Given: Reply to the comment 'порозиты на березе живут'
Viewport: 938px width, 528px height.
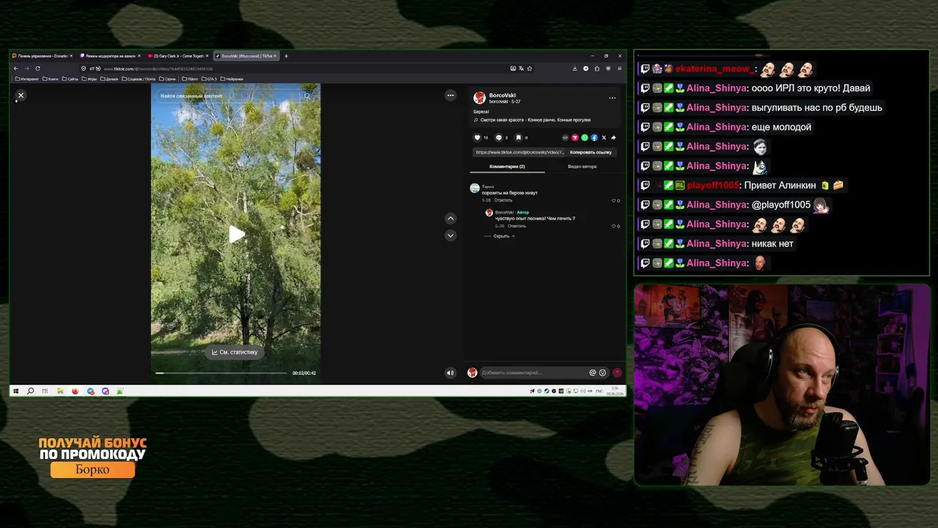Looking at the screenshot, I should pyautogui.click(x=503, y=200).
